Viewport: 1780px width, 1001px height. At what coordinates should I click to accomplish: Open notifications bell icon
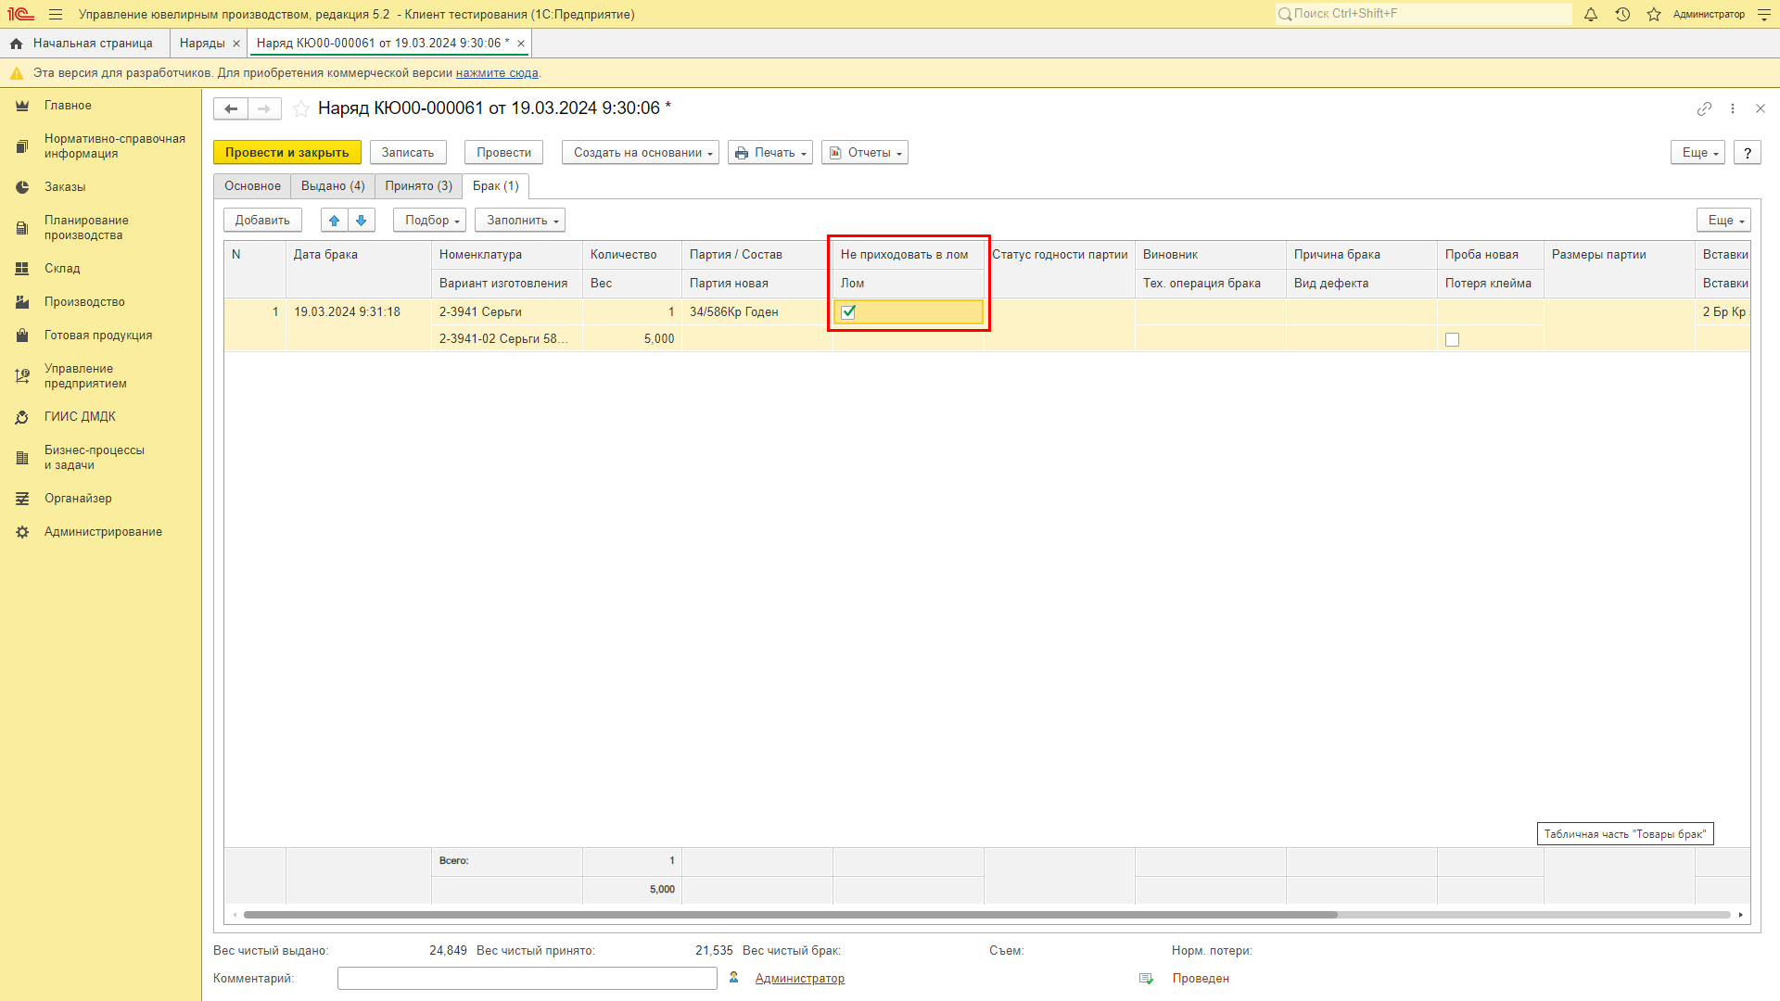[x=1591, y=15]
